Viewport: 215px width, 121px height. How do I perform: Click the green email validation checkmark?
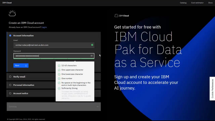92,45
